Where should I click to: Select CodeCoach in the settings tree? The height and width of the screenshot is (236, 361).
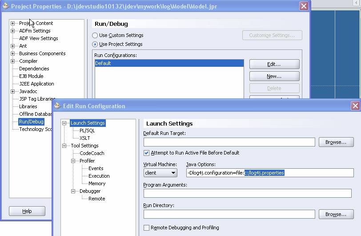click(x=92, y=153)
